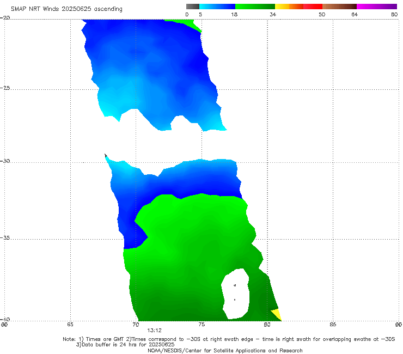Click the white data gap inside the green region

click(235, 294)
